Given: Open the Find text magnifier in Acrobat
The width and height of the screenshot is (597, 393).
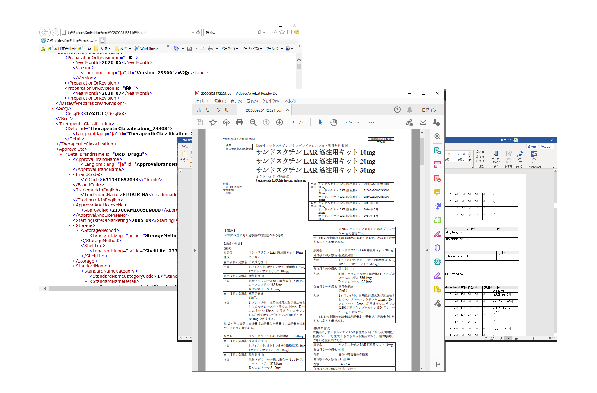Looking at the screenshot, I should (x=253, y=122).
